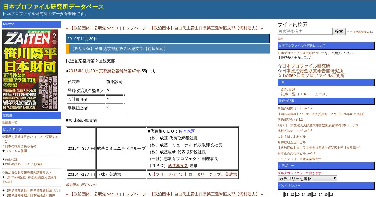This screenshot has width=376, height=197.
Task: Click the table cell reading （株）美濃吉
Action: pyautogui.click(x=121, y=174)
